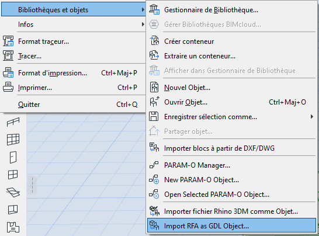The image size is (319, 236).
Task: Click the Créer conteneur icon
Action: tap(154, 41)
